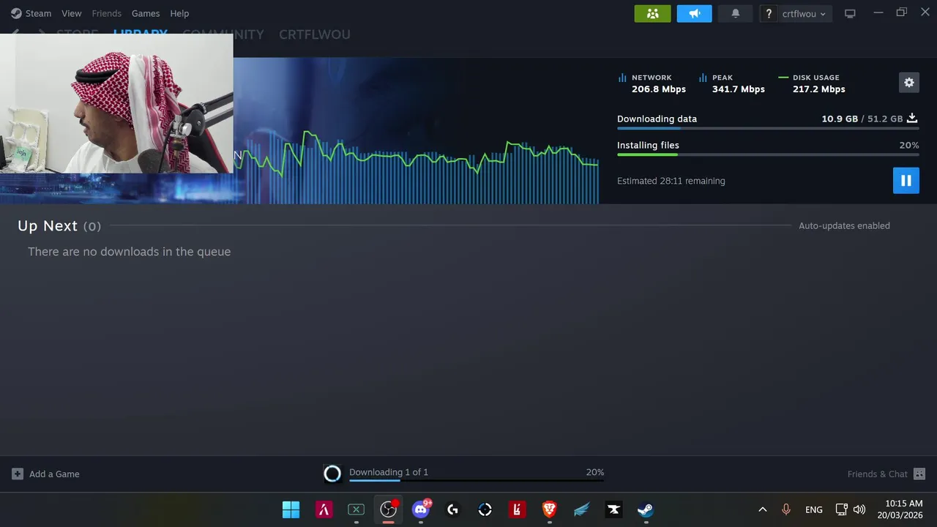Viewport: 937px width, 527px height.
Task: Open the red A app in taskbar
Action: click(324, 509)
